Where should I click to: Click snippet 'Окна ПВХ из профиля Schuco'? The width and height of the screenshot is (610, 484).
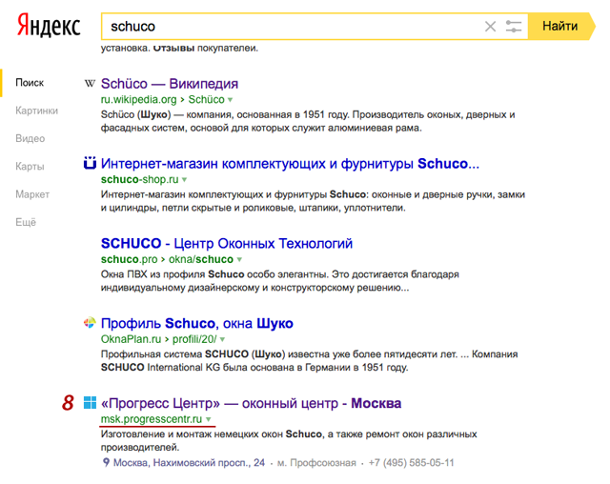(x=173, y=274)
